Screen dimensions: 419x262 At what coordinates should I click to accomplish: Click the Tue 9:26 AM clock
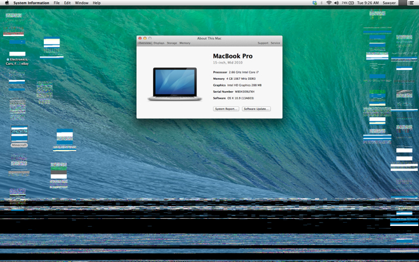(368, 3)
